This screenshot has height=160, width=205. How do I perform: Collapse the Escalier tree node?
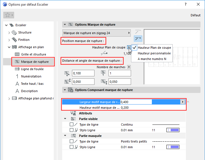(6, 25)
